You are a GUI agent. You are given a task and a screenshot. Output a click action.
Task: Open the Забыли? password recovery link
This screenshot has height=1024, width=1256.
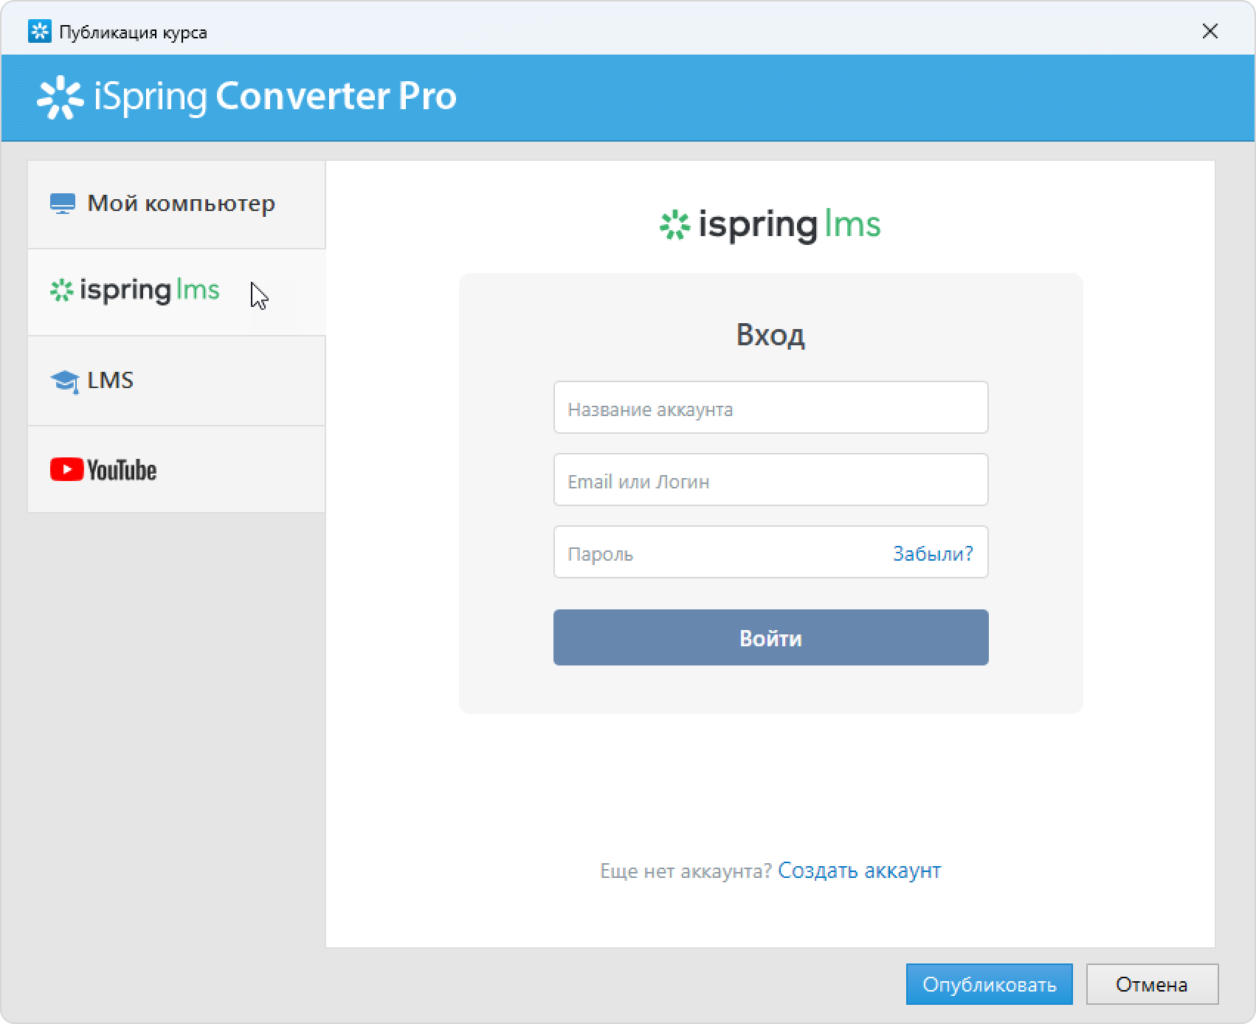(933, 553)
